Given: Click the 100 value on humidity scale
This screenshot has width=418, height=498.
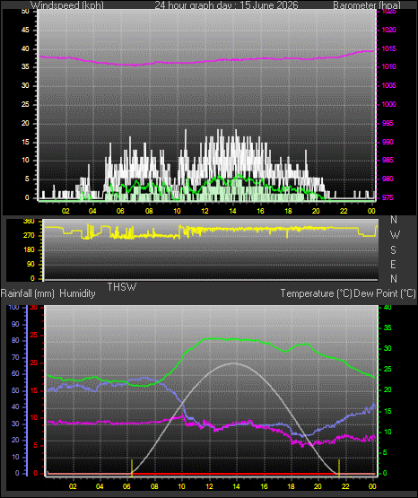Looking at the screenshot, I should [14, 308].
